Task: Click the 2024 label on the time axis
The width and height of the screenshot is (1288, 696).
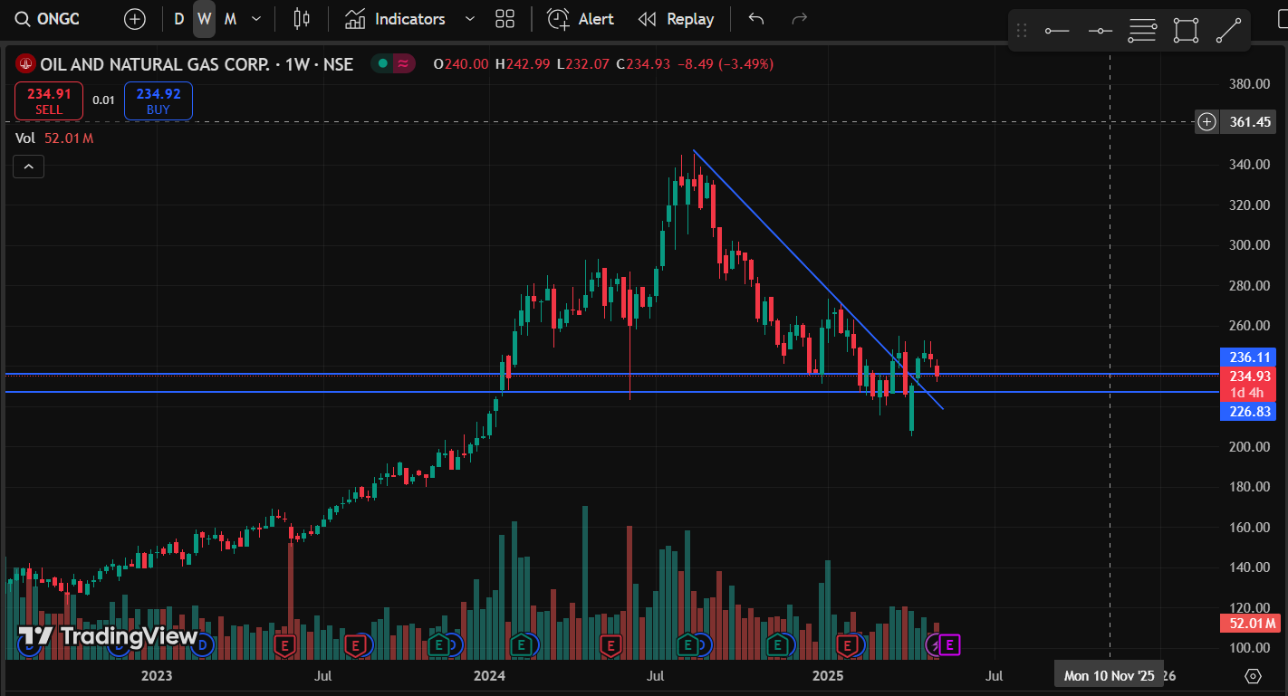Action: [x=490, y=676]
